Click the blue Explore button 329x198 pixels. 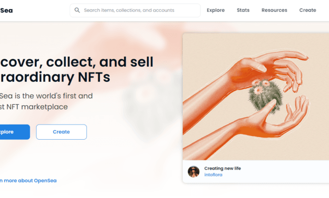[x=15, y=132]
